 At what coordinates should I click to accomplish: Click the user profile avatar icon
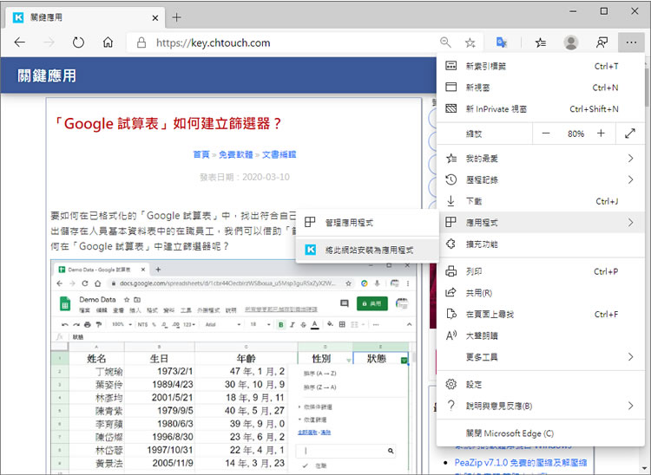pos(570,42)
